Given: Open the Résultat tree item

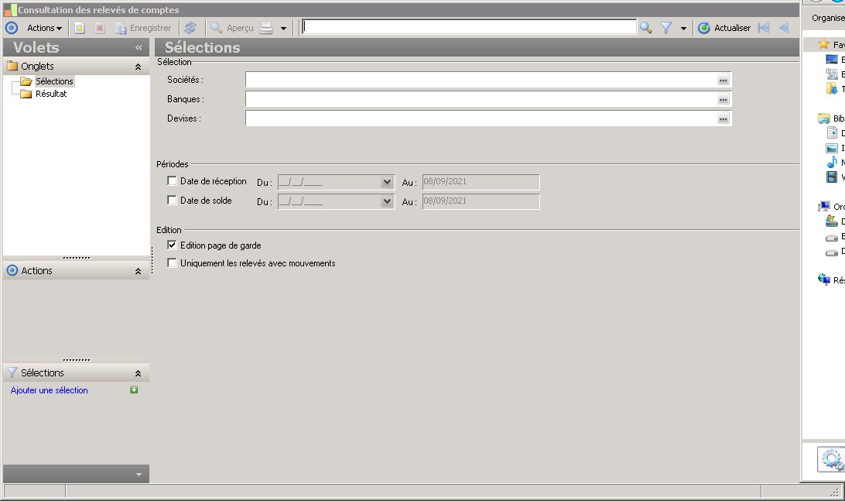Looking at the screenshot, I should (x=50, y=94).
